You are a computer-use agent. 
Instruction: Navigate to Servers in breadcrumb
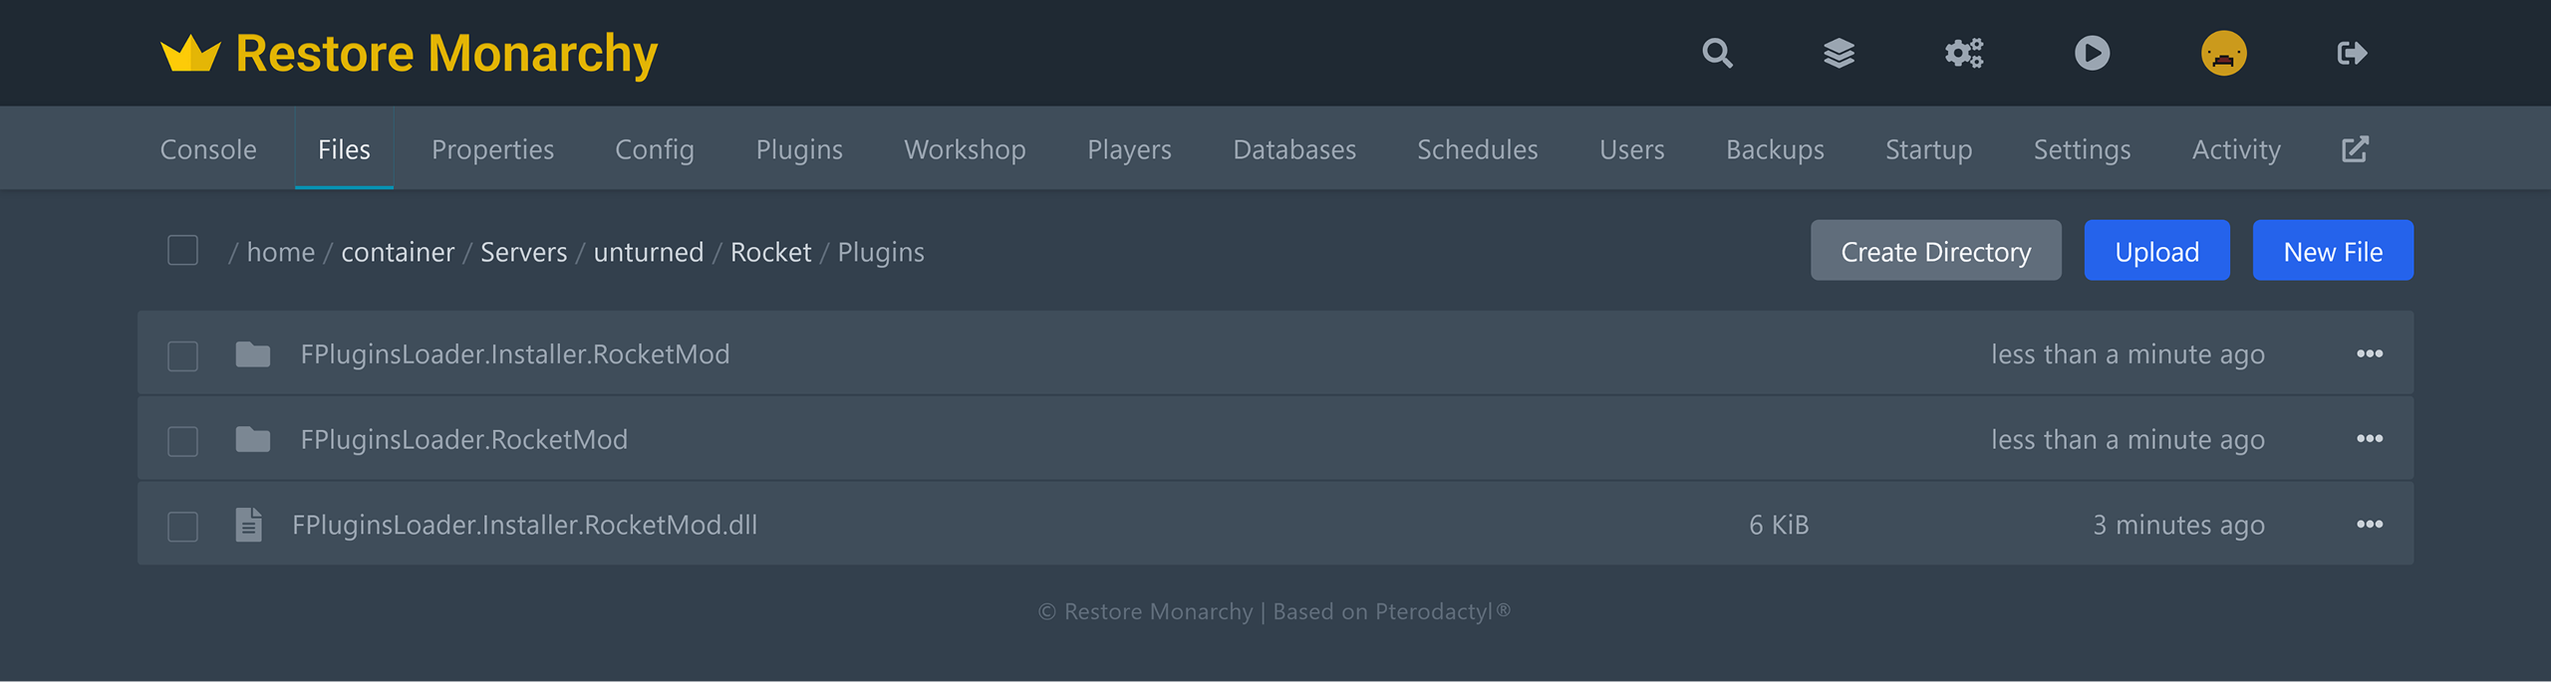pyautogui.click(x=523, y=252)
